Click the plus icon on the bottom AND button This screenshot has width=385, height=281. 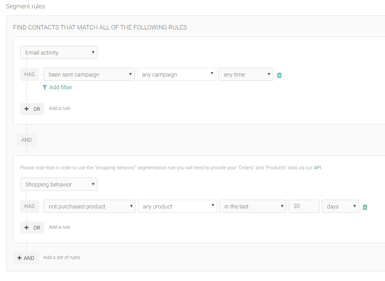[19, 258]
